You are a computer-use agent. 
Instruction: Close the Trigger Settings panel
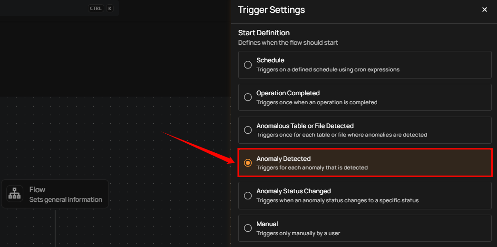point(485,10)
